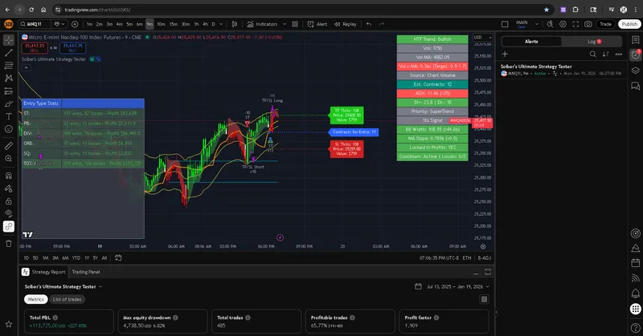
Task: Open the Watchlist panel icon in right sidebar
Action: pos(635,40)
